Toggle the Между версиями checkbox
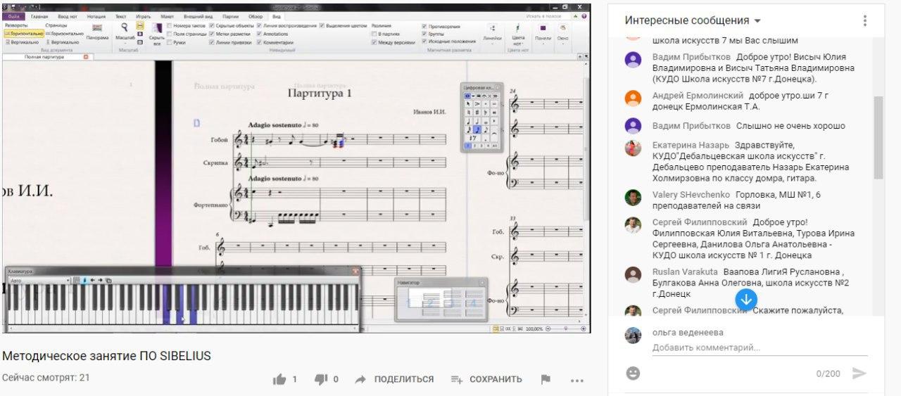 pos(374,42)
